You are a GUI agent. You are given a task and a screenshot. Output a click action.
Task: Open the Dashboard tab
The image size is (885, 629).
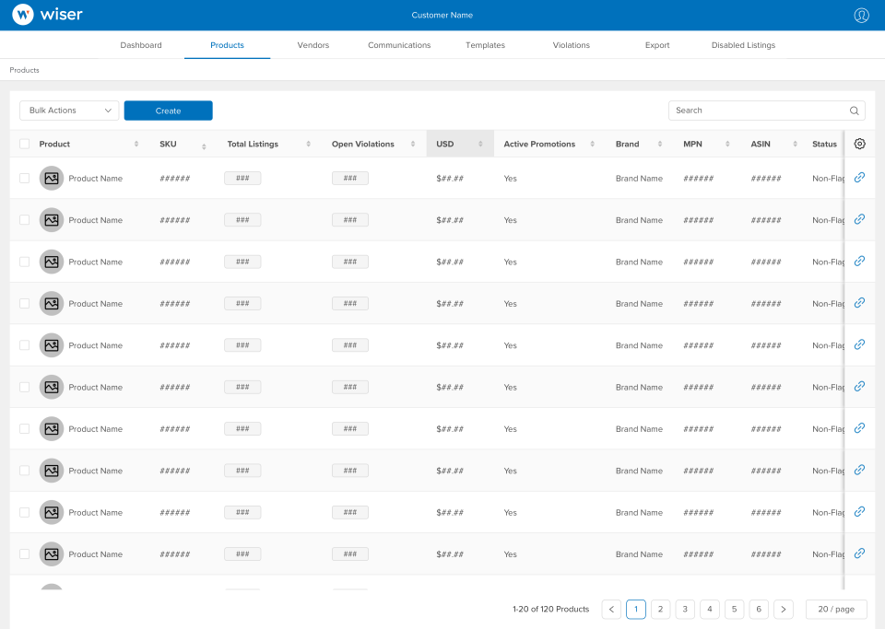click(140, 44)
